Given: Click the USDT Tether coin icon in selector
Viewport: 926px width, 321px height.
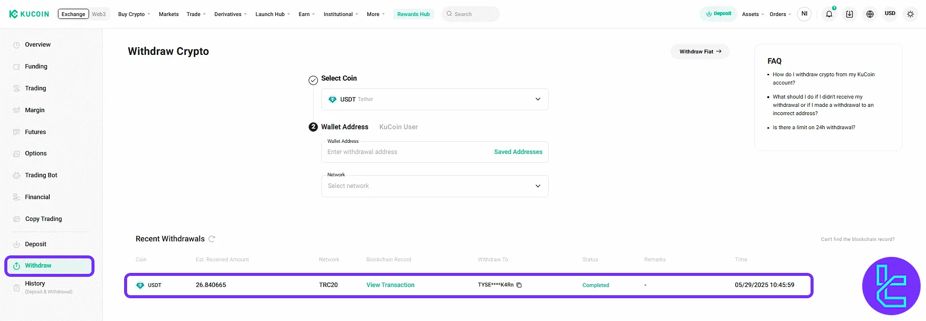Looking at the screenshot, I should (333, 100).
